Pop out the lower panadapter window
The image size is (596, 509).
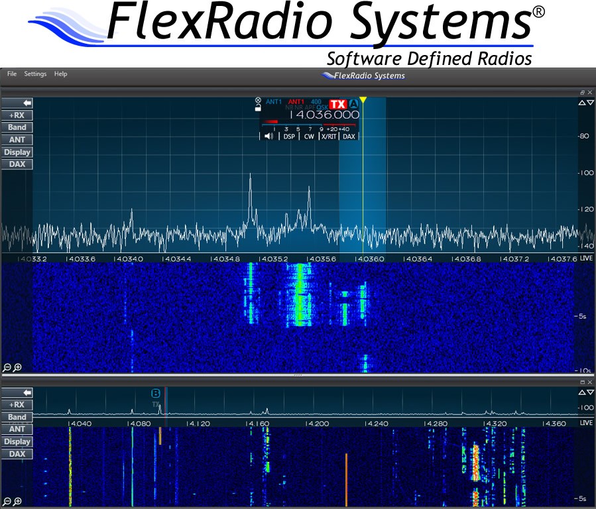[583, 382]
